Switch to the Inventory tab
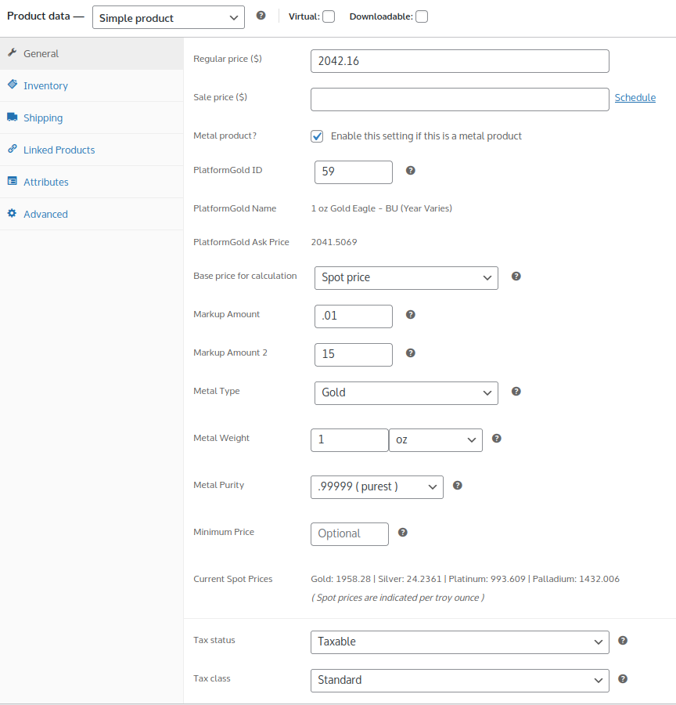 [92, 86]
